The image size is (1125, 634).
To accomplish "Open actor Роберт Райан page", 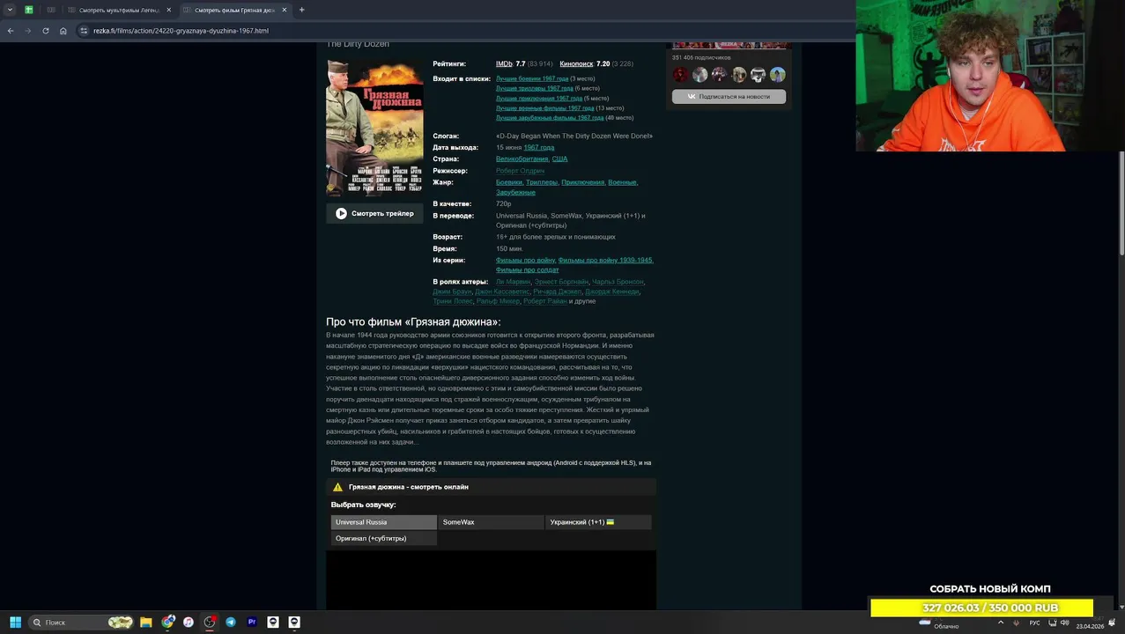I will (545, 301).
